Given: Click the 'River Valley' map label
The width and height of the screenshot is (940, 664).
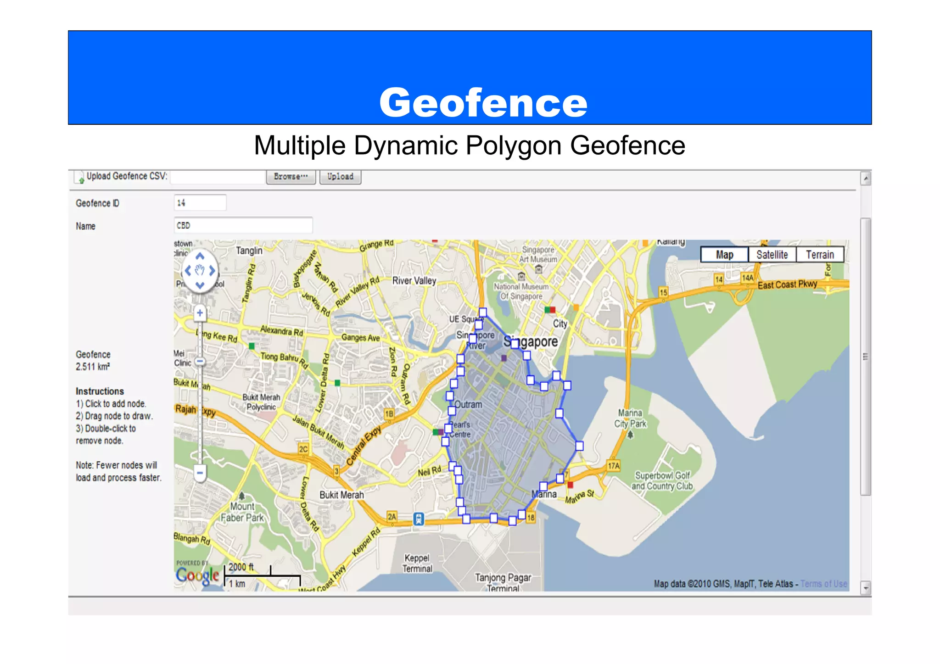Looking at the screenshot, I should 414,280.
